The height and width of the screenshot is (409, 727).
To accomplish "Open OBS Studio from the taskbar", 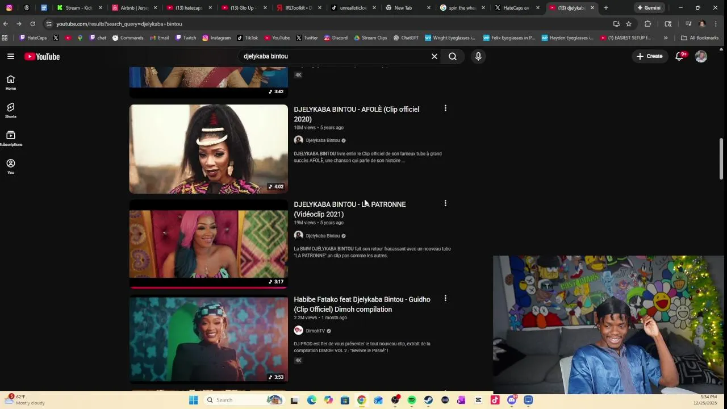I will coord(395,400).
